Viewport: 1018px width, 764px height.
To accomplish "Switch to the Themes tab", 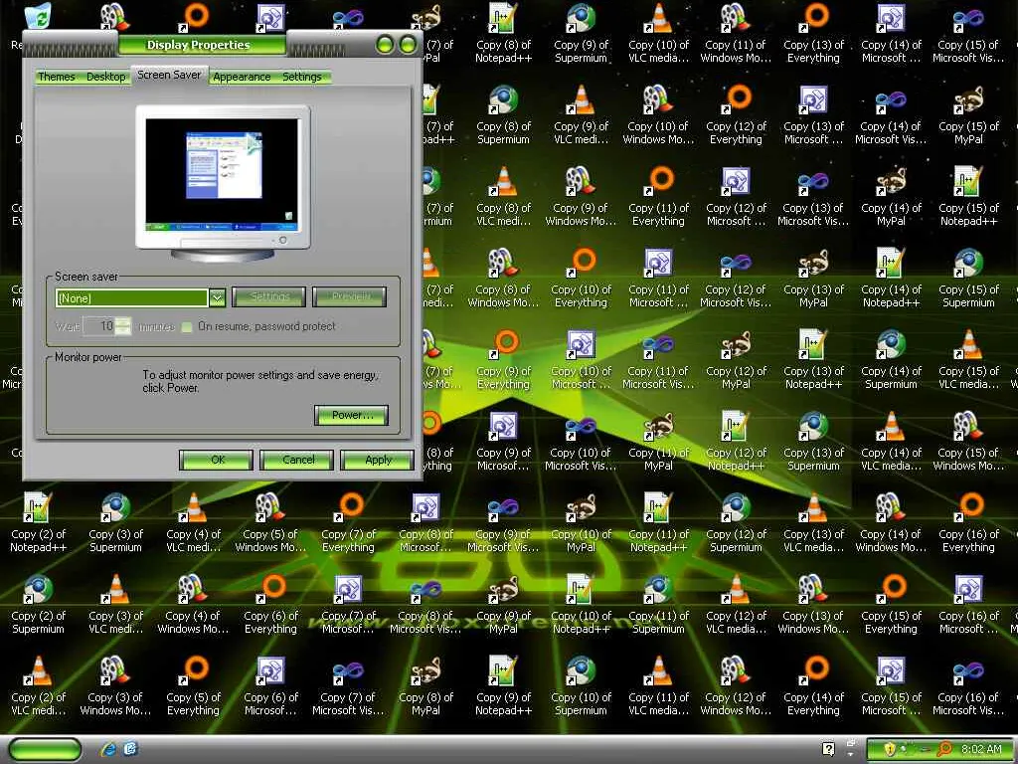I will pos(57,77).
